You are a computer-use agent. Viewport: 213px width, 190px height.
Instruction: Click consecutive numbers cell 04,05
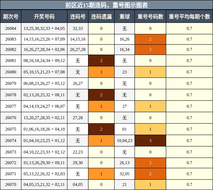pyautogui.click(x=78, y=184)
